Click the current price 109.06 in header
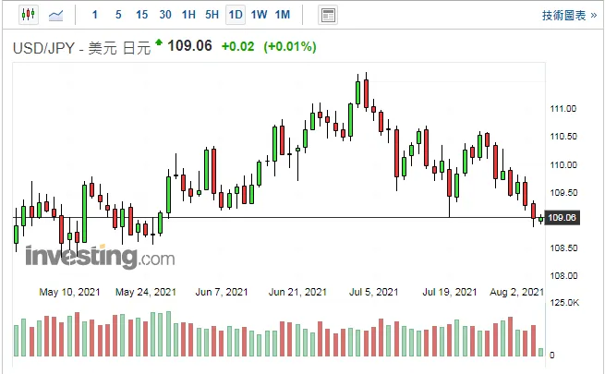The height and width of the screenshot is (374, 605). pos(189,46)
